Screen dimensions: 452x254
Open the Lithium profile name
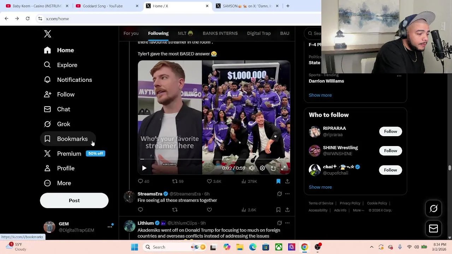(145, 223)
